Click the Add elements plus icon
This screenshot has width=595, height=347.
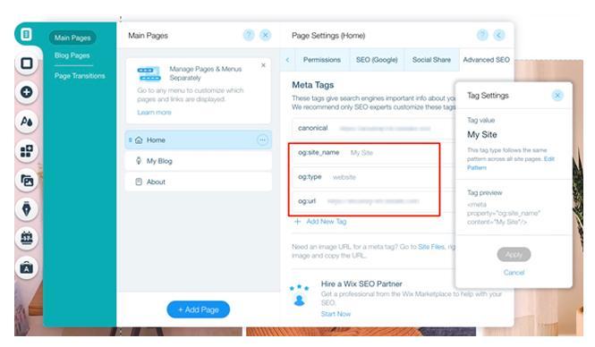[27, 92]
